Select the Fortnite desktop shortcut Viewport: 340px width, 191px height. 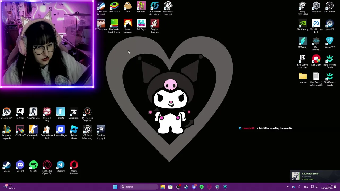click(61, 113)
